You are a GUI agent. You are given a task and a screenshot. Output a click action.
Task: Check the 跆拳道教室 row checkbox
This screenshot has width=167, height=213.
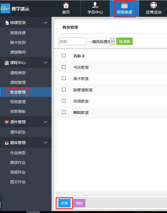[64, 90]
